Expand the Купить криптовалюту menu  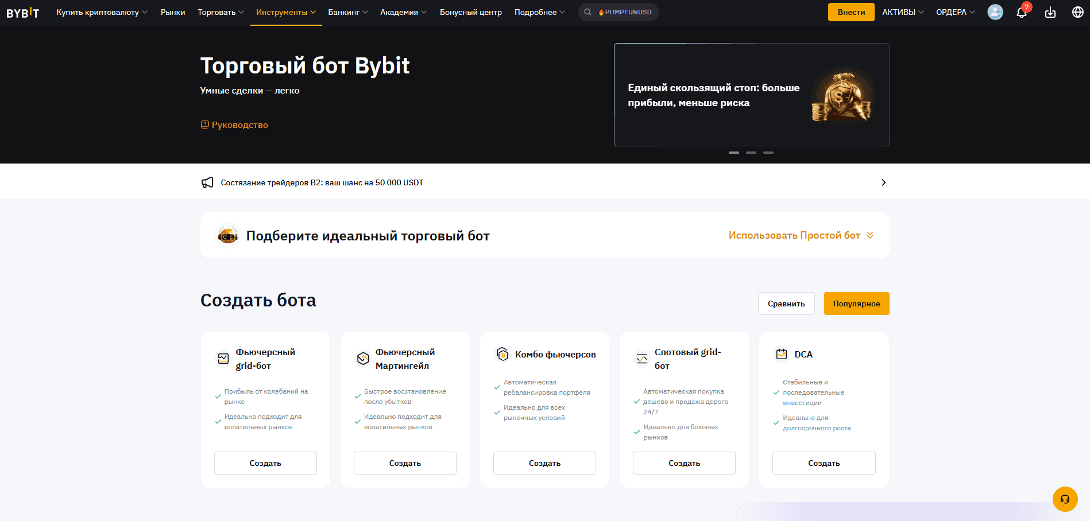(x=102, y=12)
